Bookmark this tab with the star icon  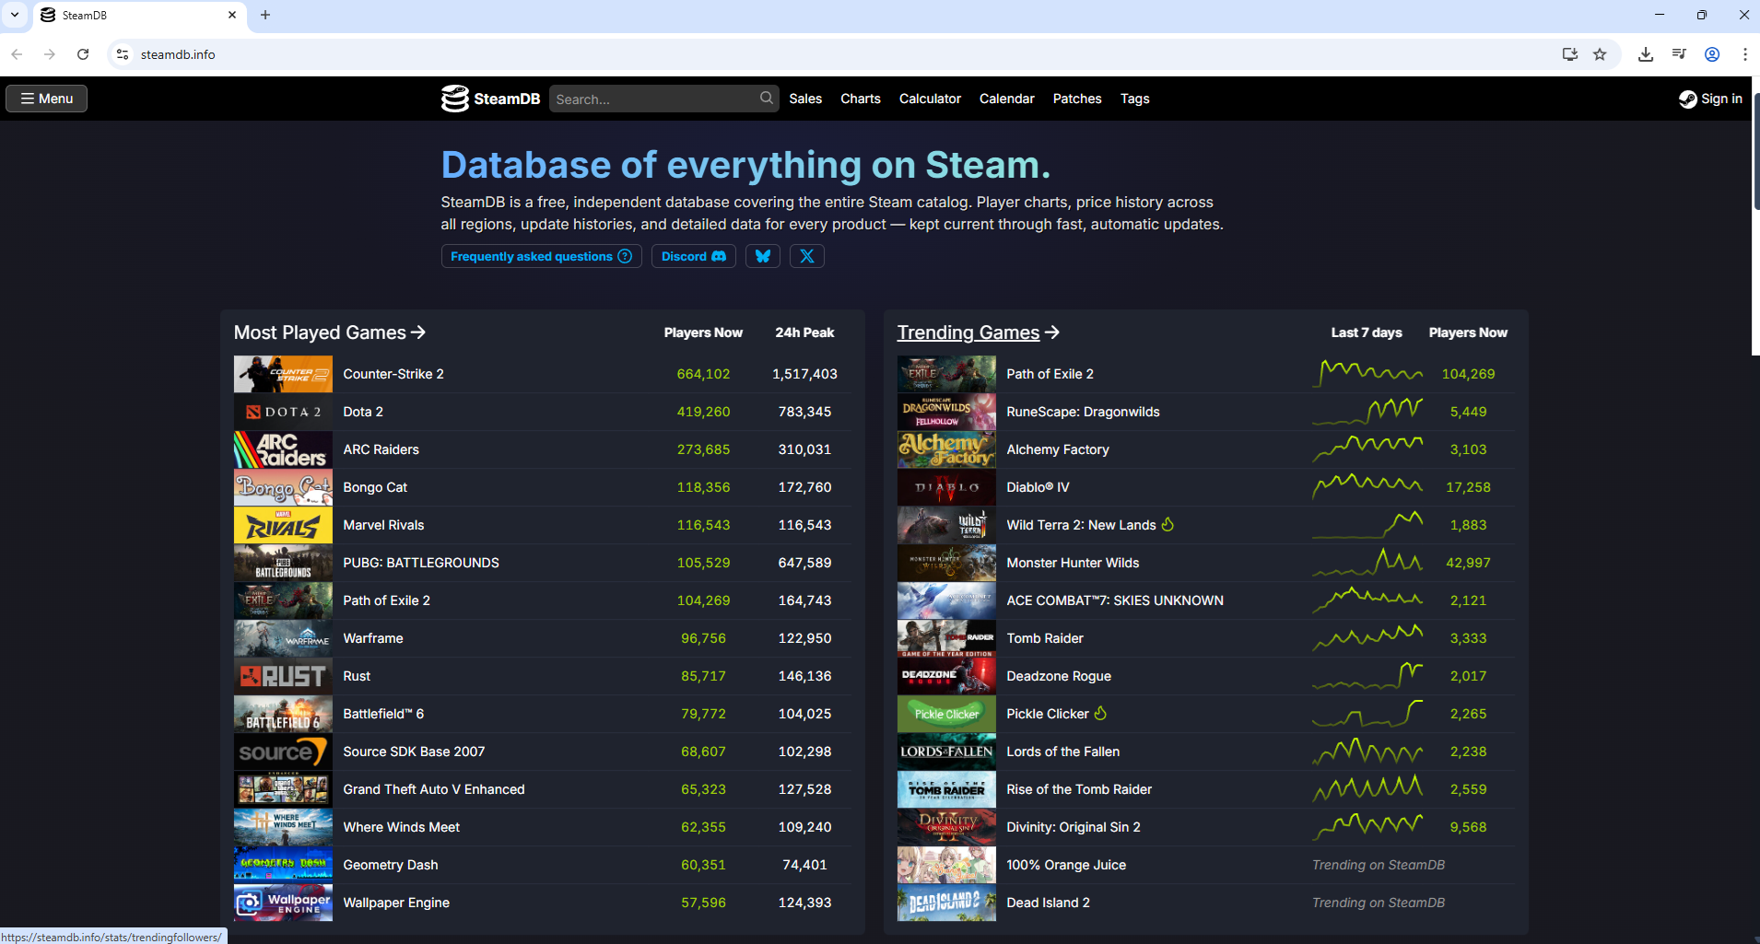[1600, 54]
